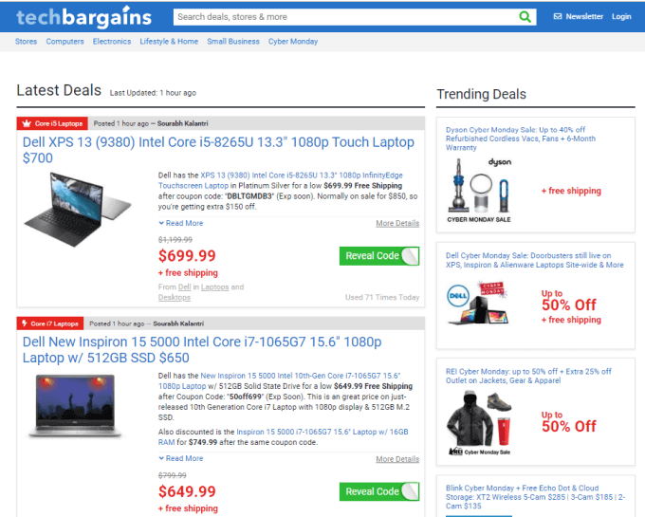Open the REI Cyber Monday sale image
Viewport: 645px width, 517px height.
[x=480, y=423]
